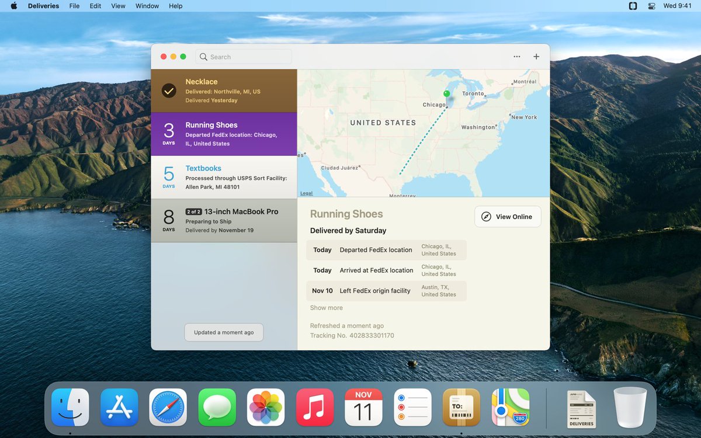Open the File menu

coord(74,6)
